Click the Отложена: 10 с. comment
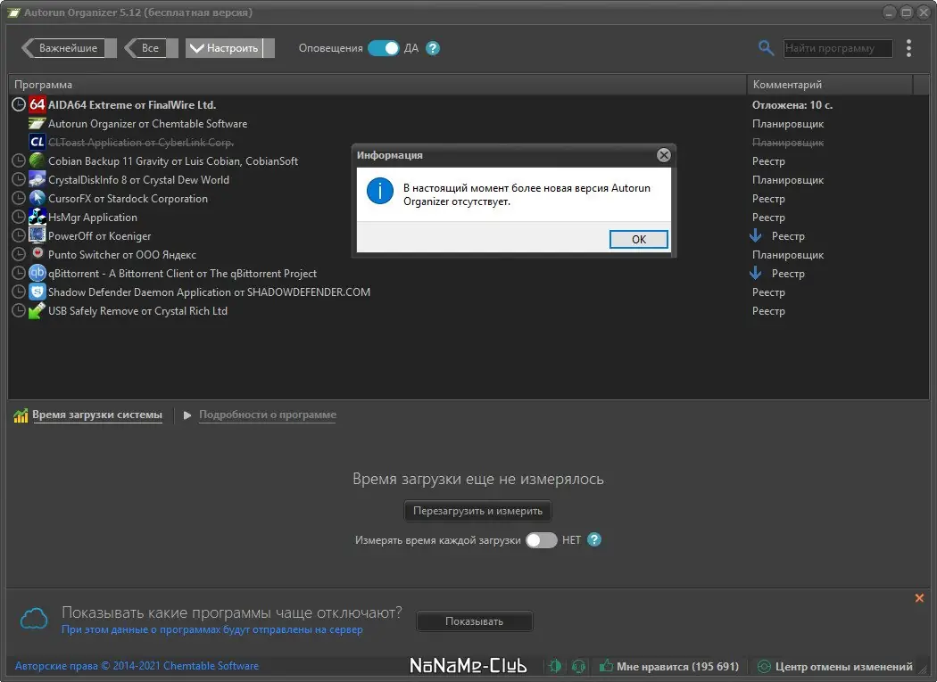 coord(792,105)
